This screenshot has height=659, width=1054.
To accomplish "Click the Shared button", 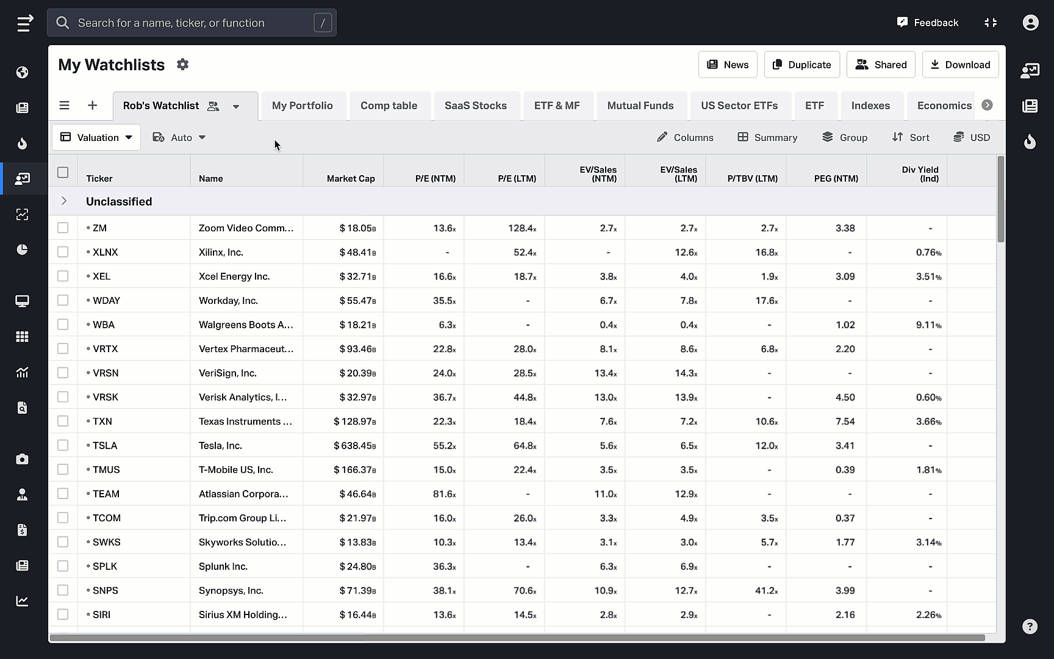I will click(x=881, y=65).
